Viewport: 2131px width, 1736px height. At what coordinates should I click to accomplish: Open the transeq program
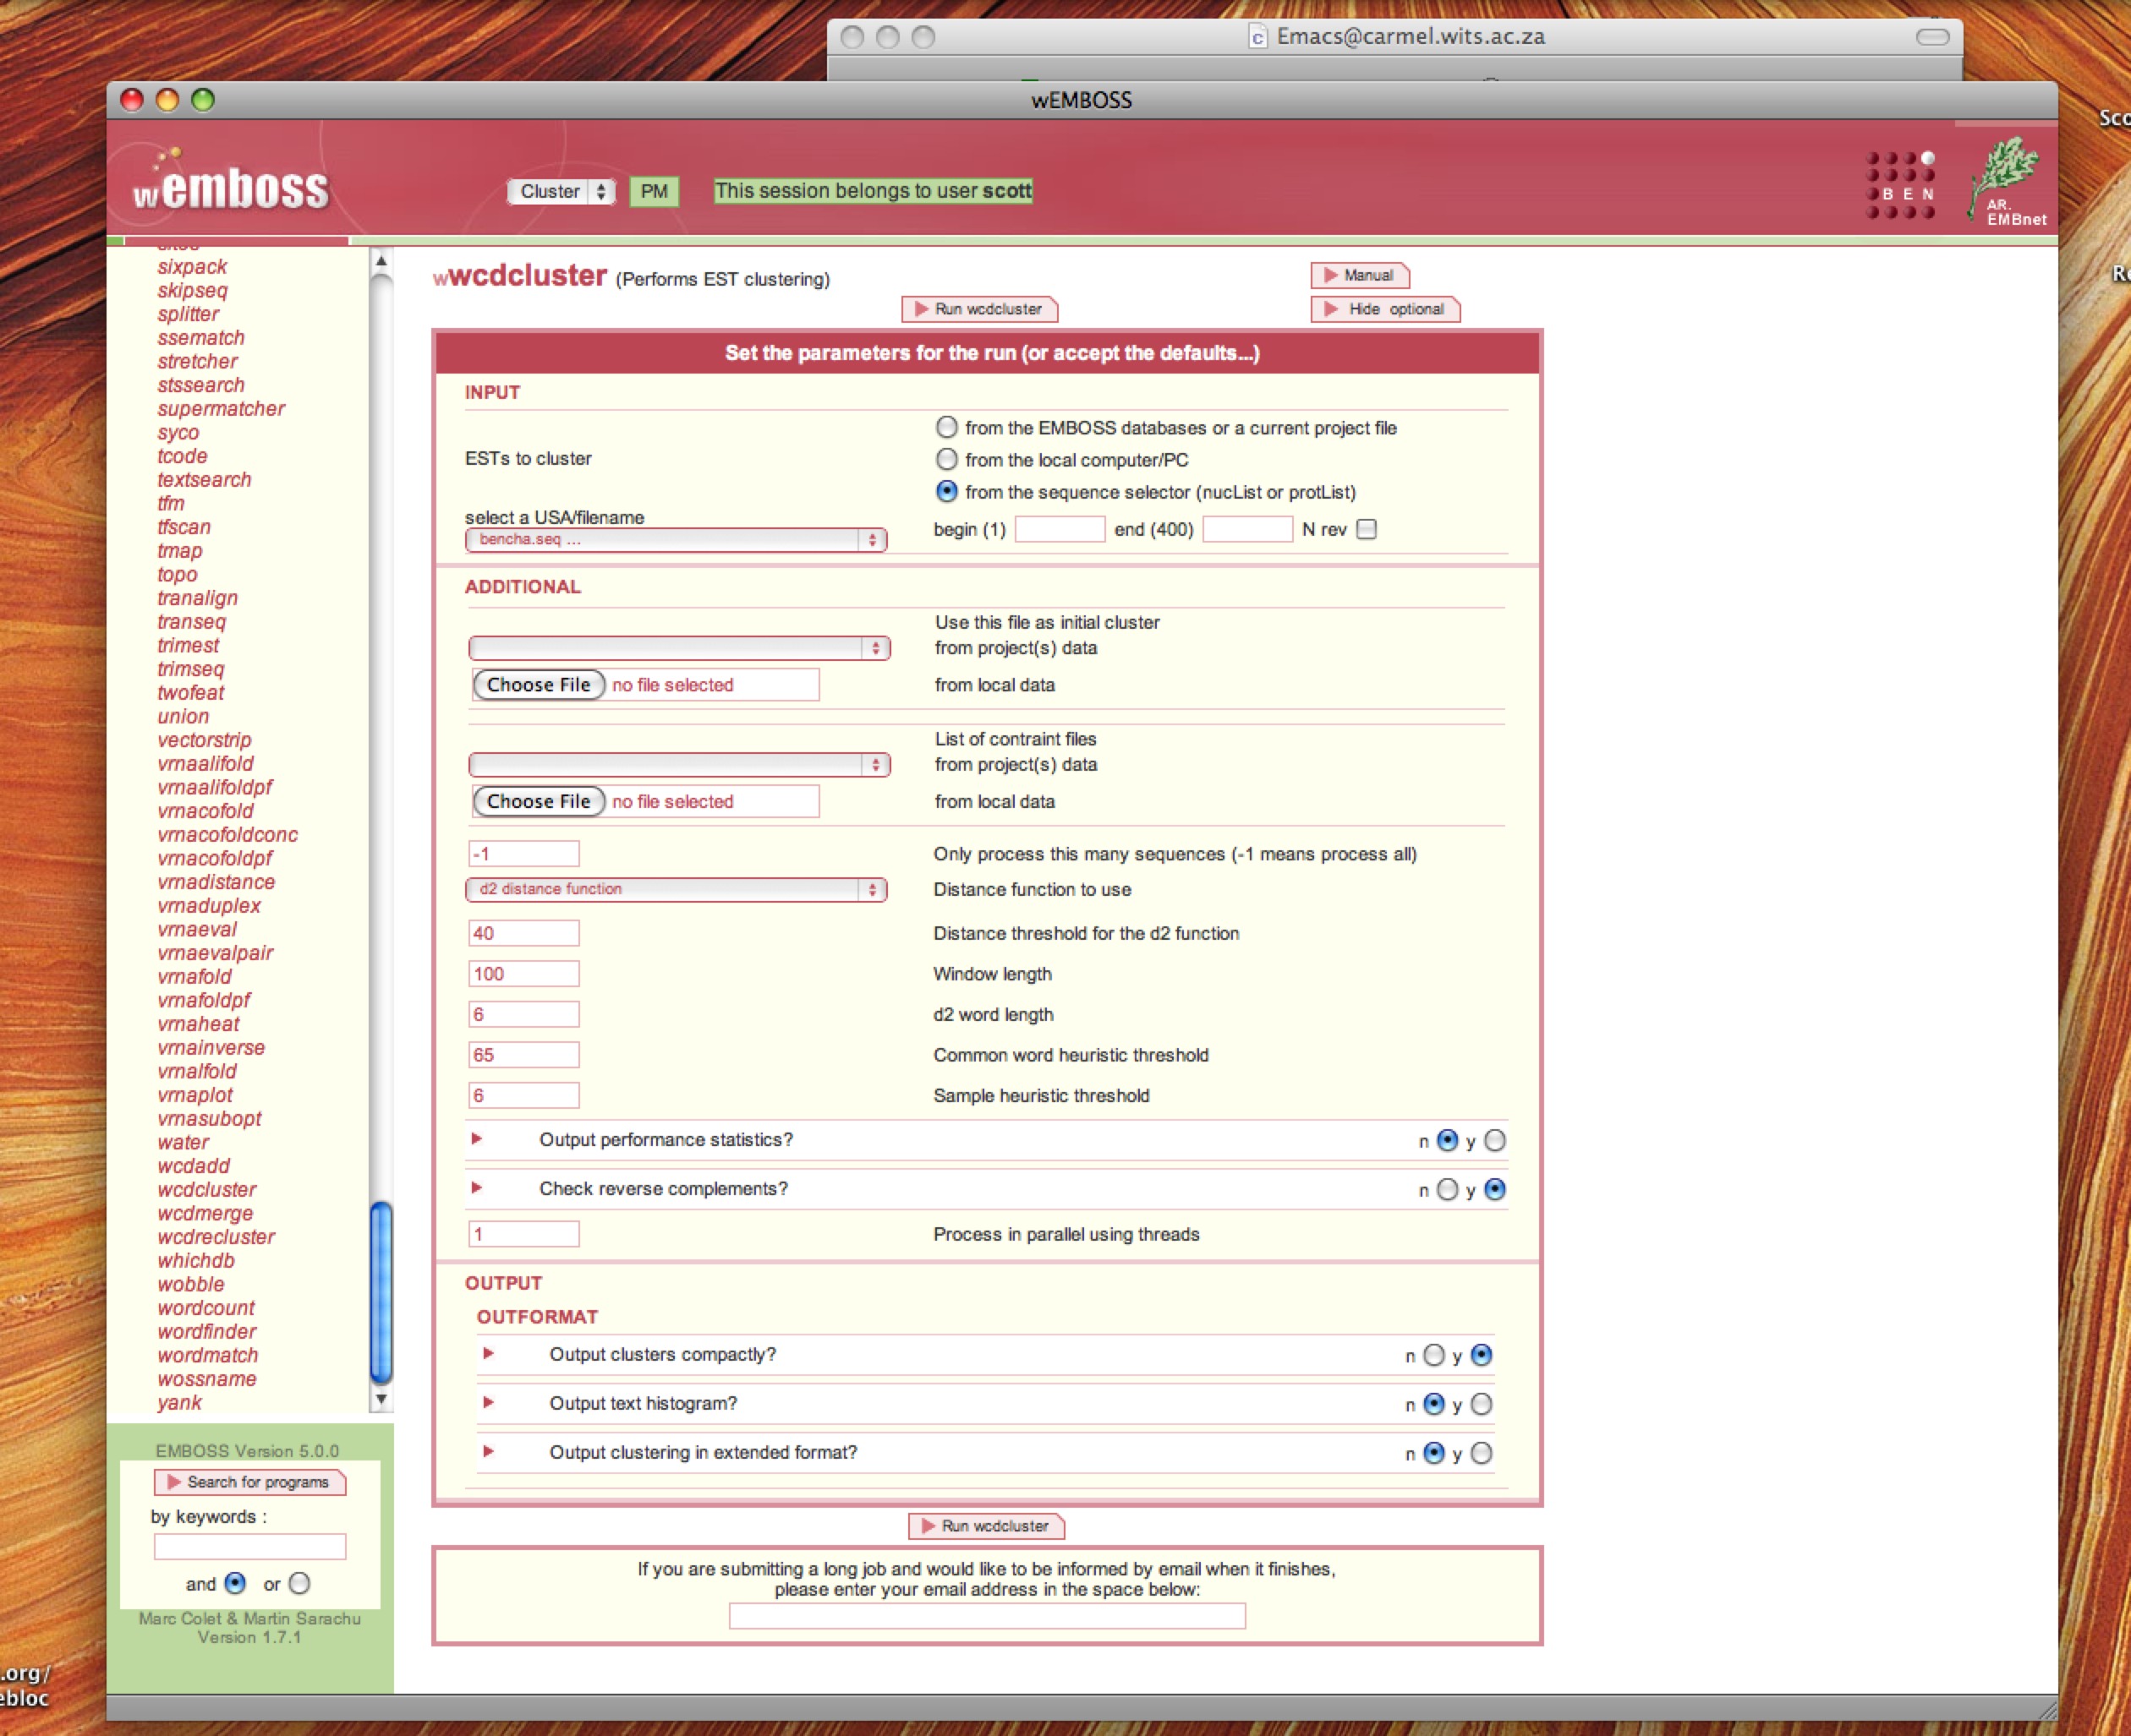191,622
